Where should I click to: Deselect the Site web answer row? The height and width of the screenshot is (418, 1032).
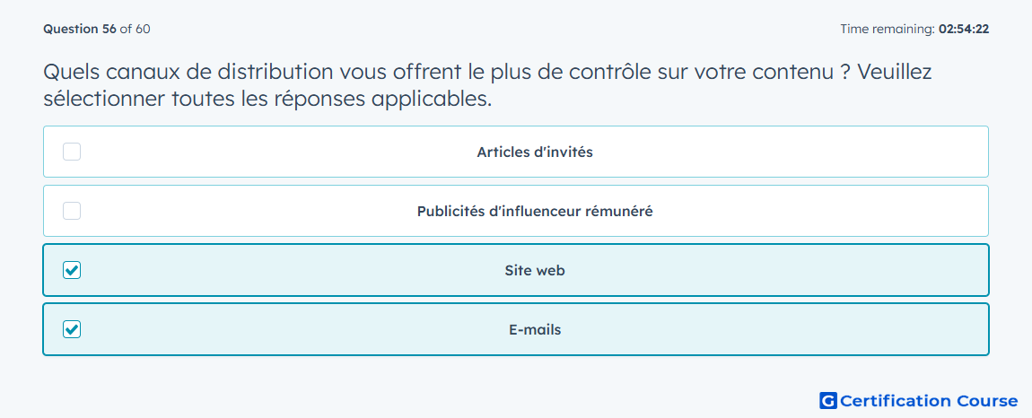(516, 270)
